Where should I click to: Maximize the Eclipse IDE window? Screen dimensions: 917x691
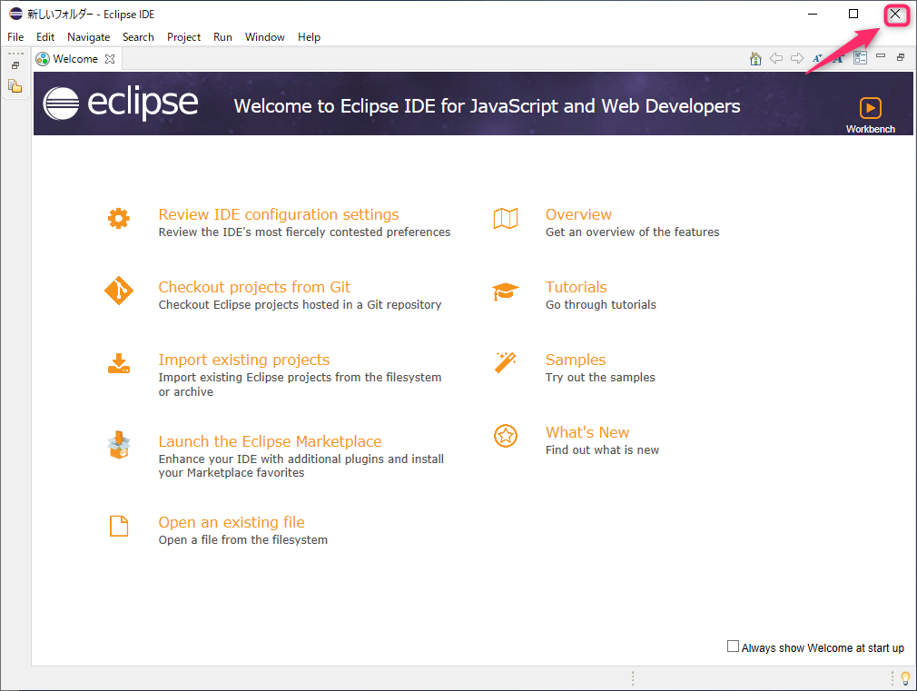click(x=853, y=14)
